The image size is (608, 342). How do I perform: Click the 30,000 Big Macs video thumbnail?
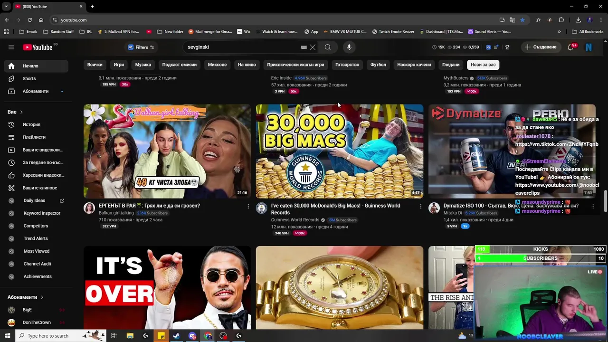[339, 151]
